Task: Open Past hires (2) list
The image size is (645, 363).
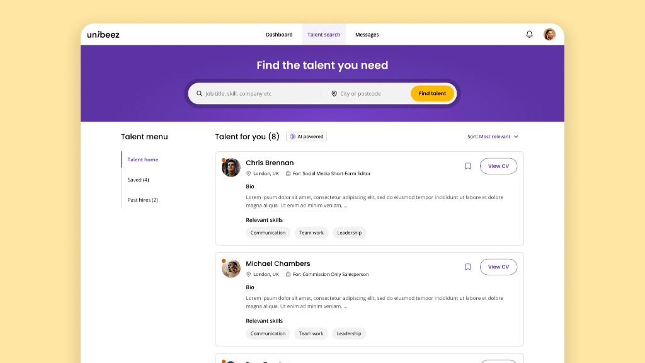Action: point(142,200)
